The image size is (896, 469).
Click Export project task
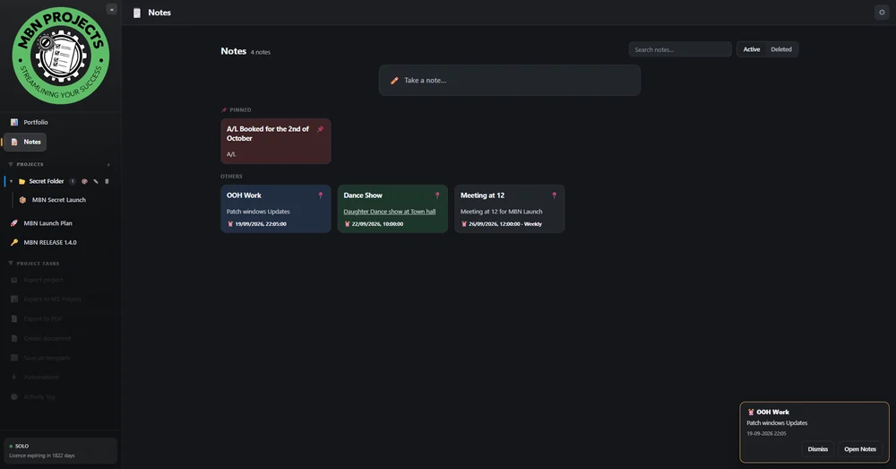tap(43, 280)
